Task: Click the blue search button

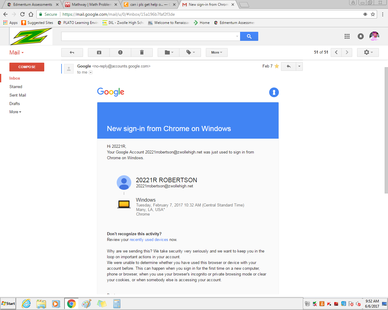Action: 249,36
